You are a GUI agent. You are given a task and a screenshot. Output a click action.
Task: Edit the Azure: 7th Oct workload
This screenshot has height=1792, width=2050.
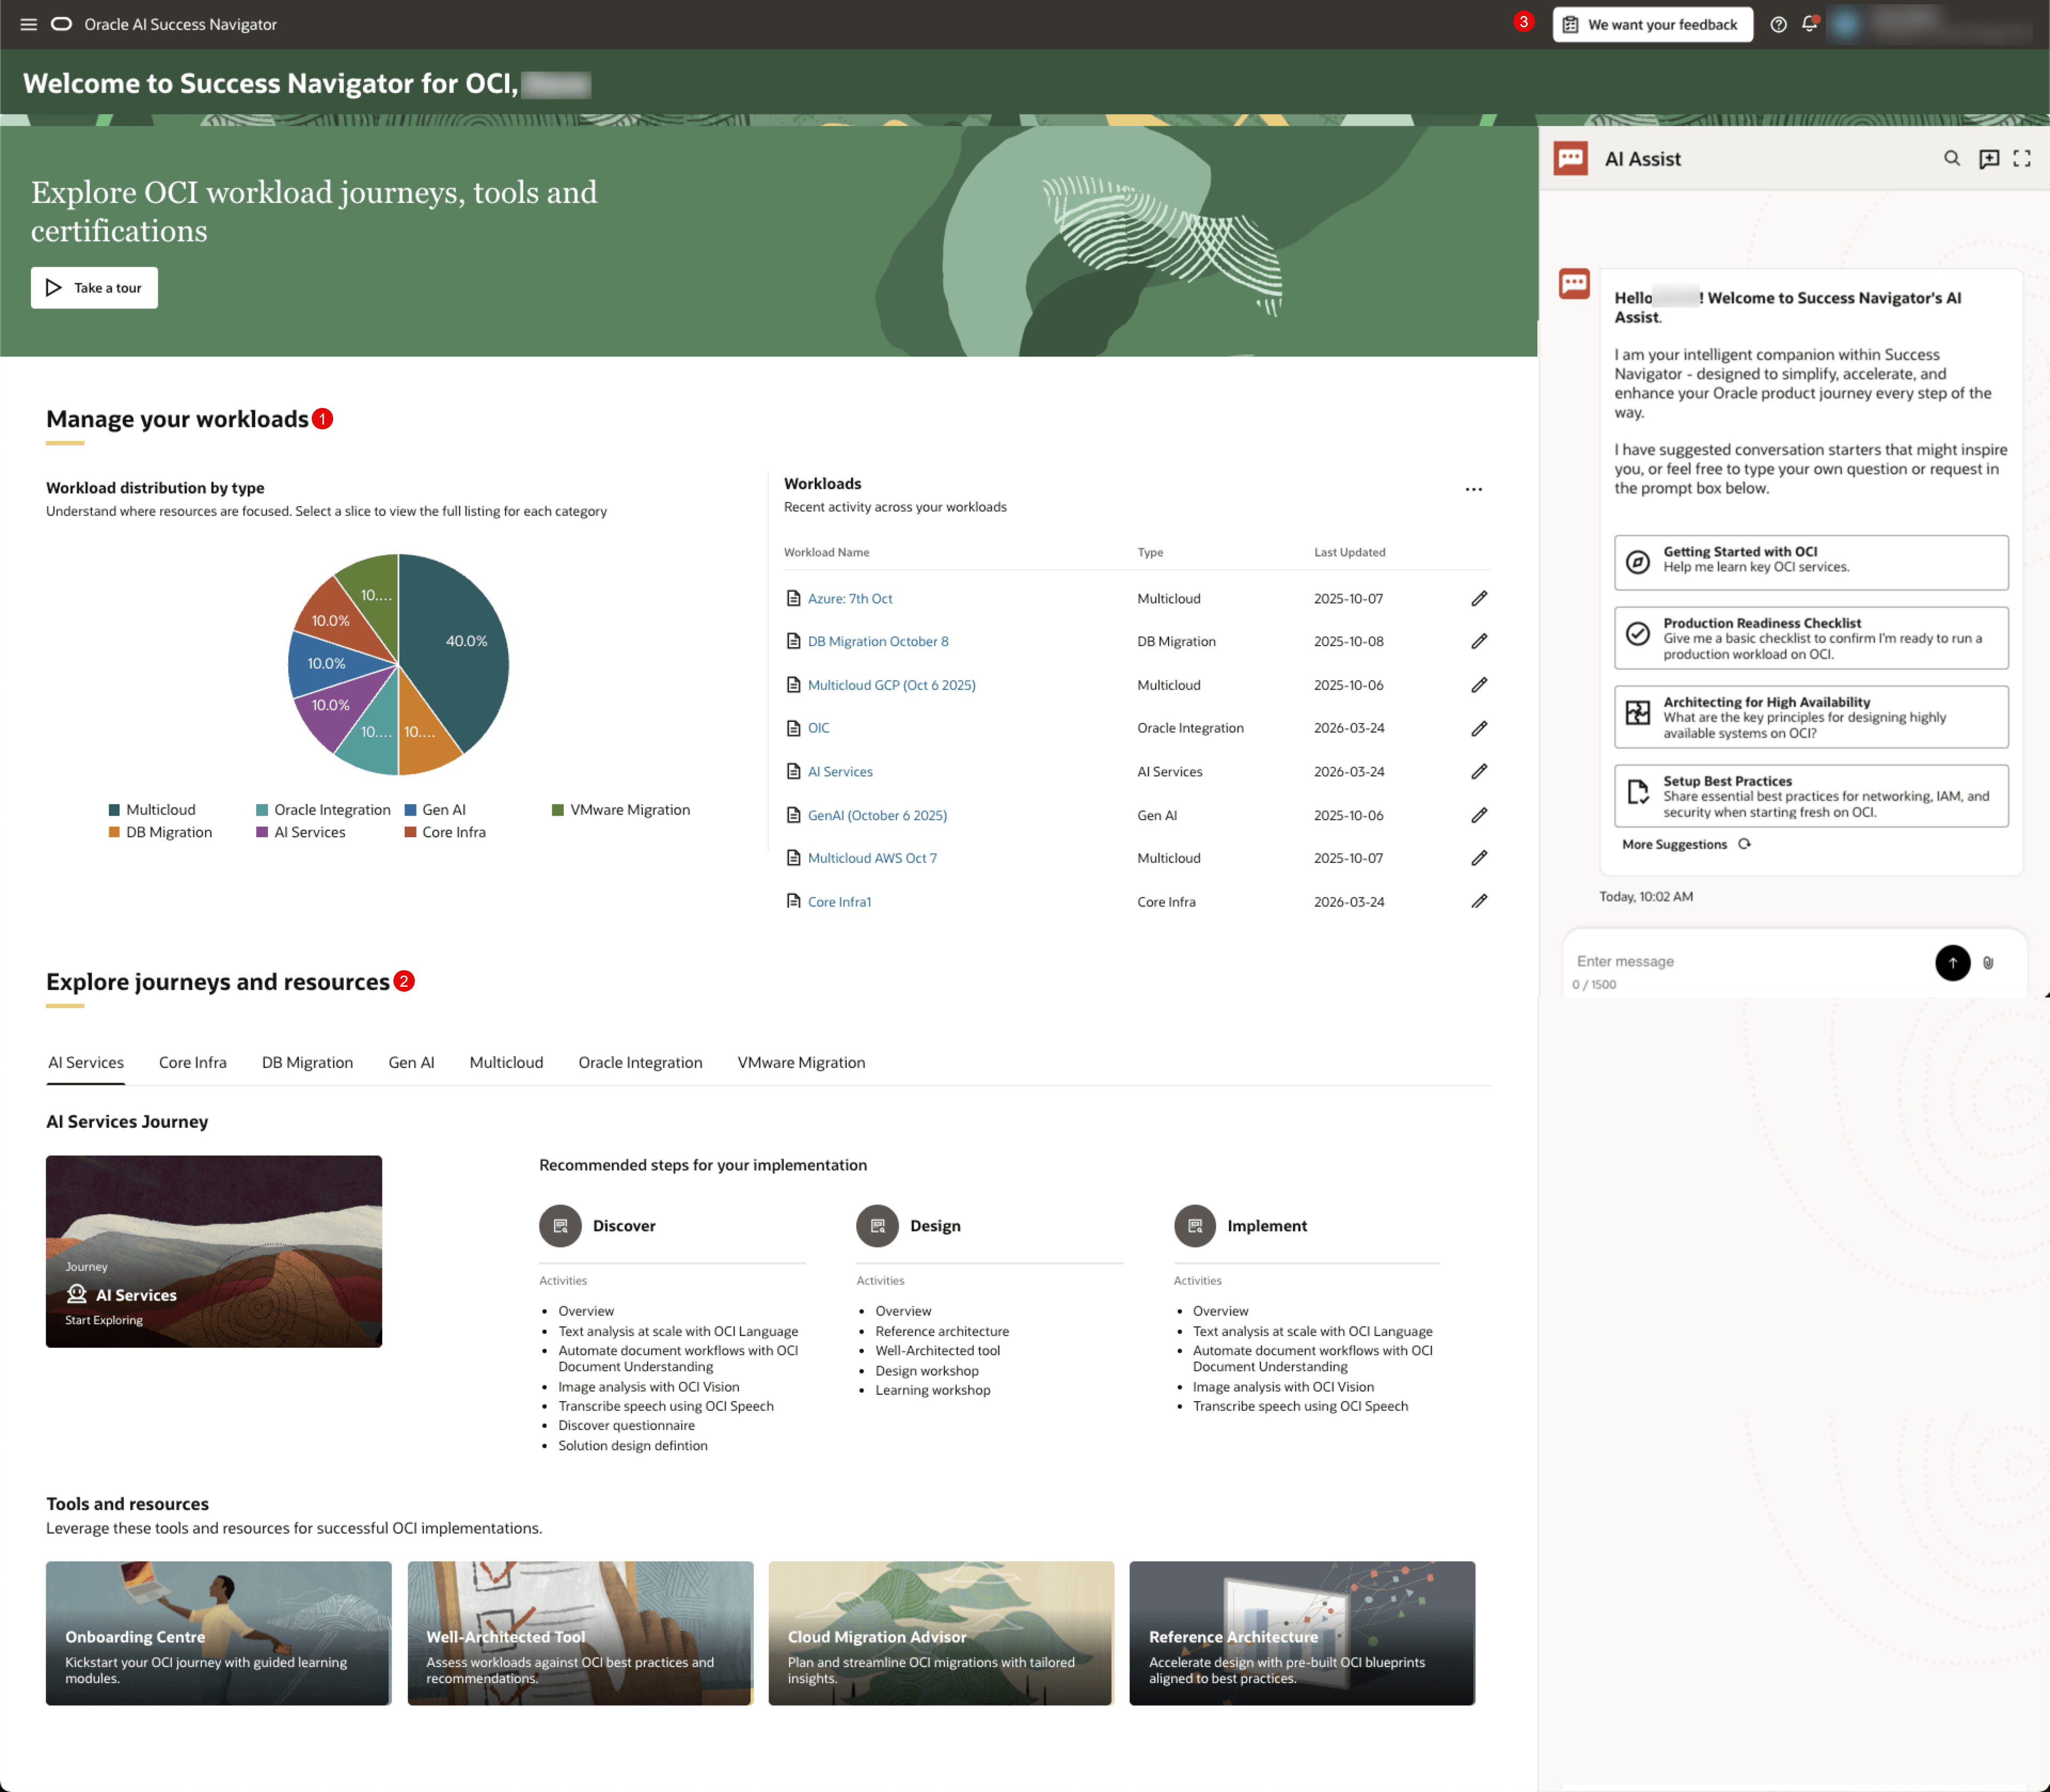click(1479, 598)
